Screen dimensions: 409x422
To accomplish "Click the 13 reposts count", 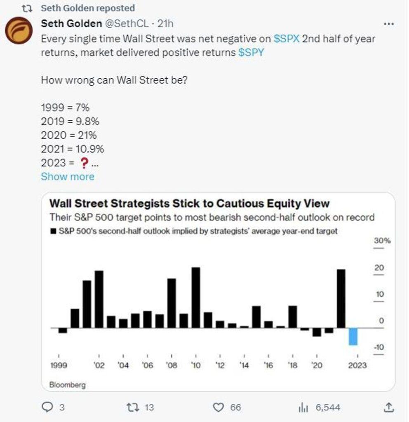I will (149, 407).
